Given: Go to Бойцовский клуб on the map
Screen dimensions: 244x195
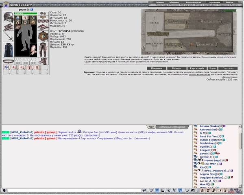Looking at the screenshot, I should coord(154,45).
